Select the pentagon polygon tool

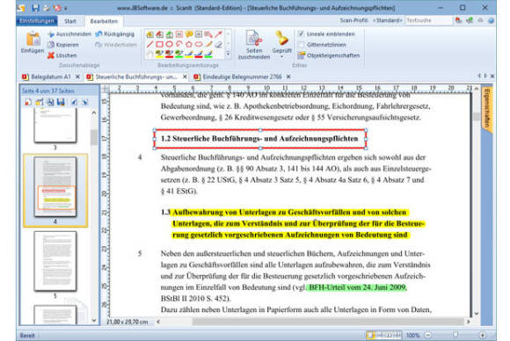click(189, 45)
